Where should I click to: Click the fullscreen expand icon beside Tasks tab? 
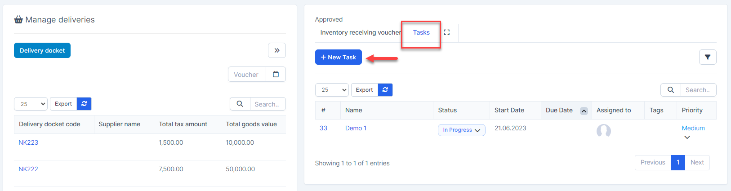click(446, 32)
